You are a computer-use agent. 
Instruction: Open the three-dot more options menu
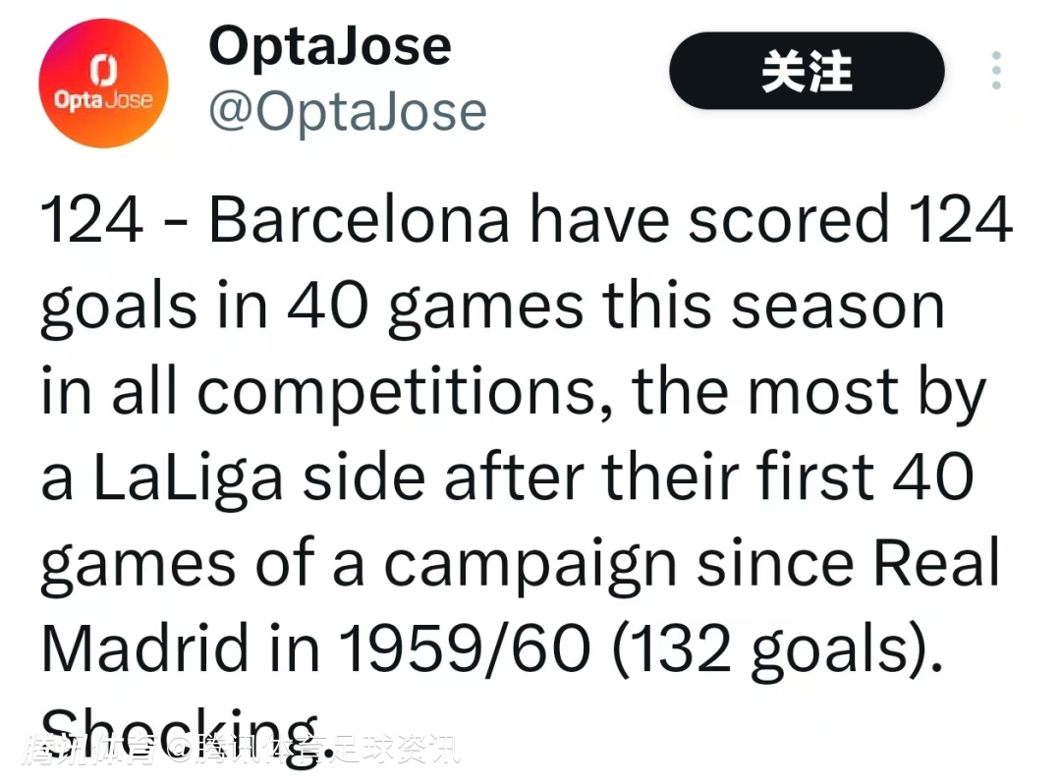(996, 72)
